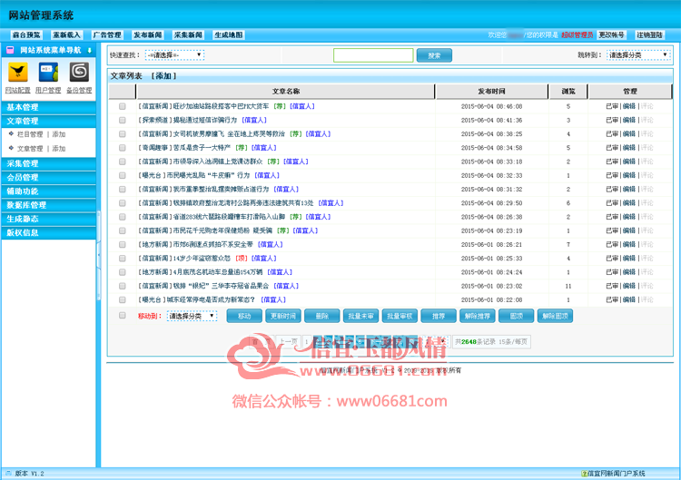Open 采集新闻 from top menu

(x=188, y=35)
